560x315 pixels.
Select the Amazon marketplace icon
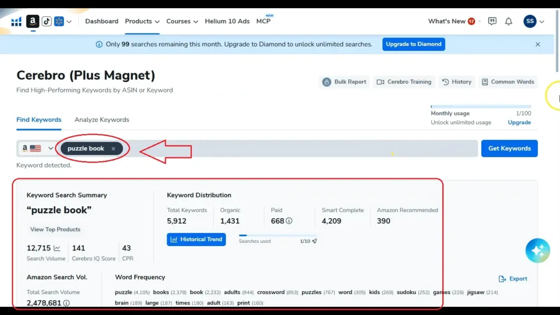(32, 21)
